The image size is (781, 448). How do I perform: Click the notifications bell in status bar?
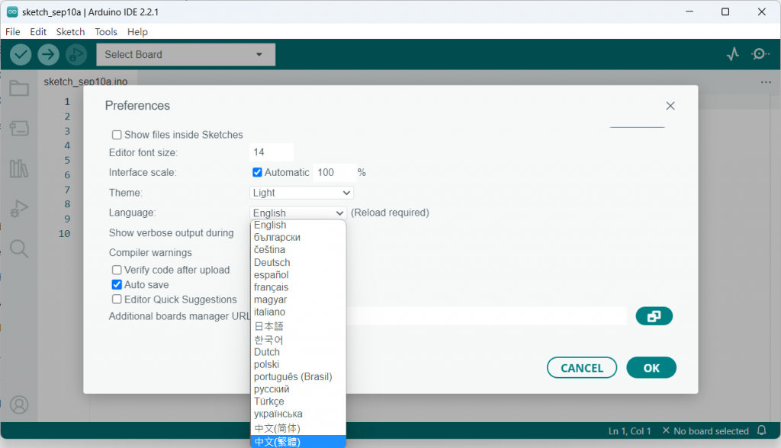tap(762, 430)
